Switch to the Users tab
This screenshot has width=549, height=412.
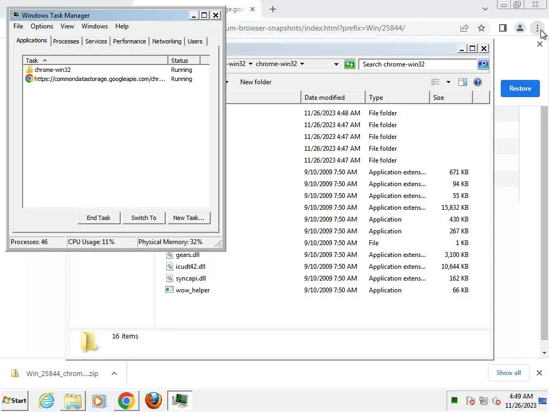click(195, 41)
